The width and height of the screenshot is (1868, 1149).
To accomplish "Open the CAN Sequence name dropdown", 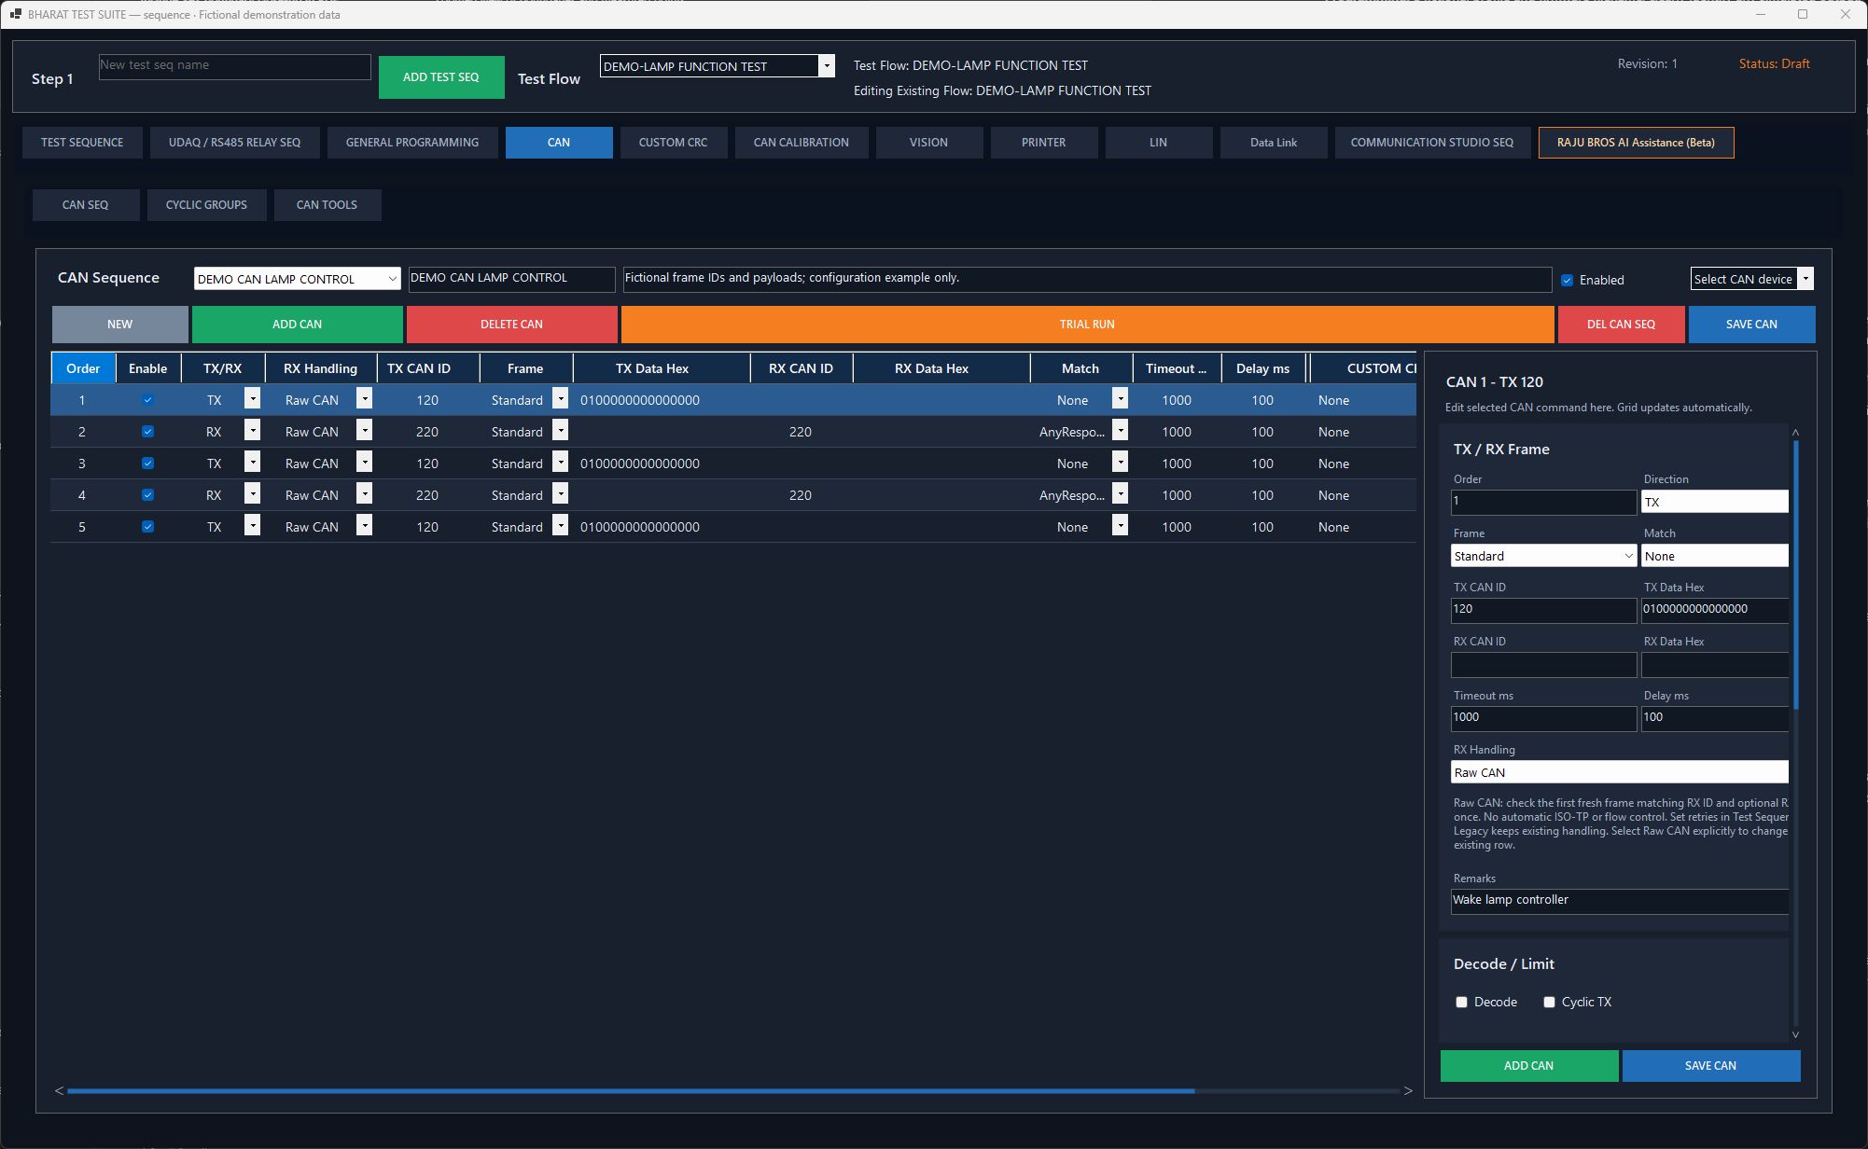I will click(392, 279).
